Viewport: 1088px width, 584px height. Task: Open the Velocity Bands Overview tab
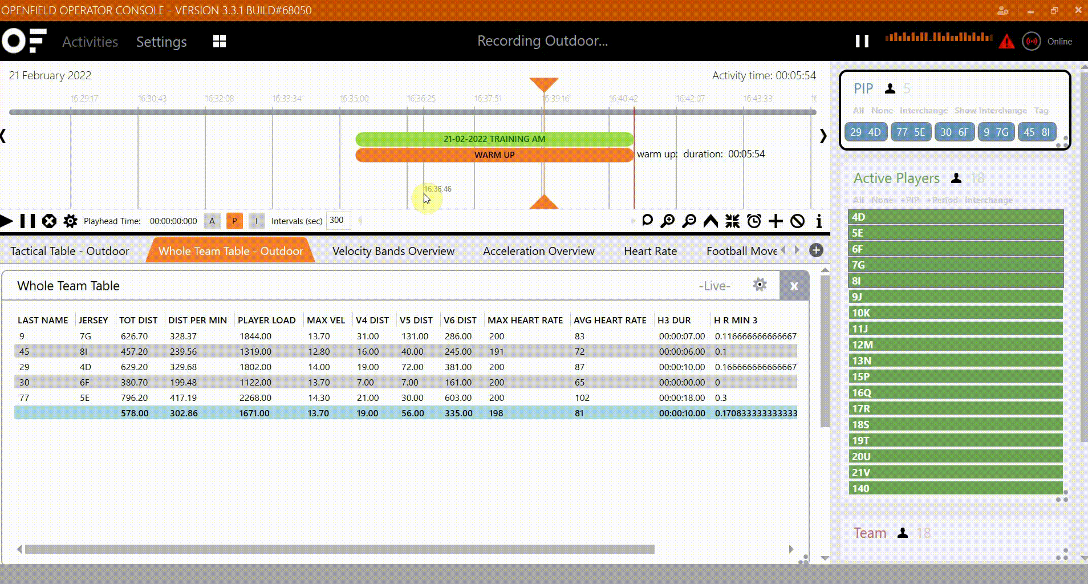click(x=393, y=251)
